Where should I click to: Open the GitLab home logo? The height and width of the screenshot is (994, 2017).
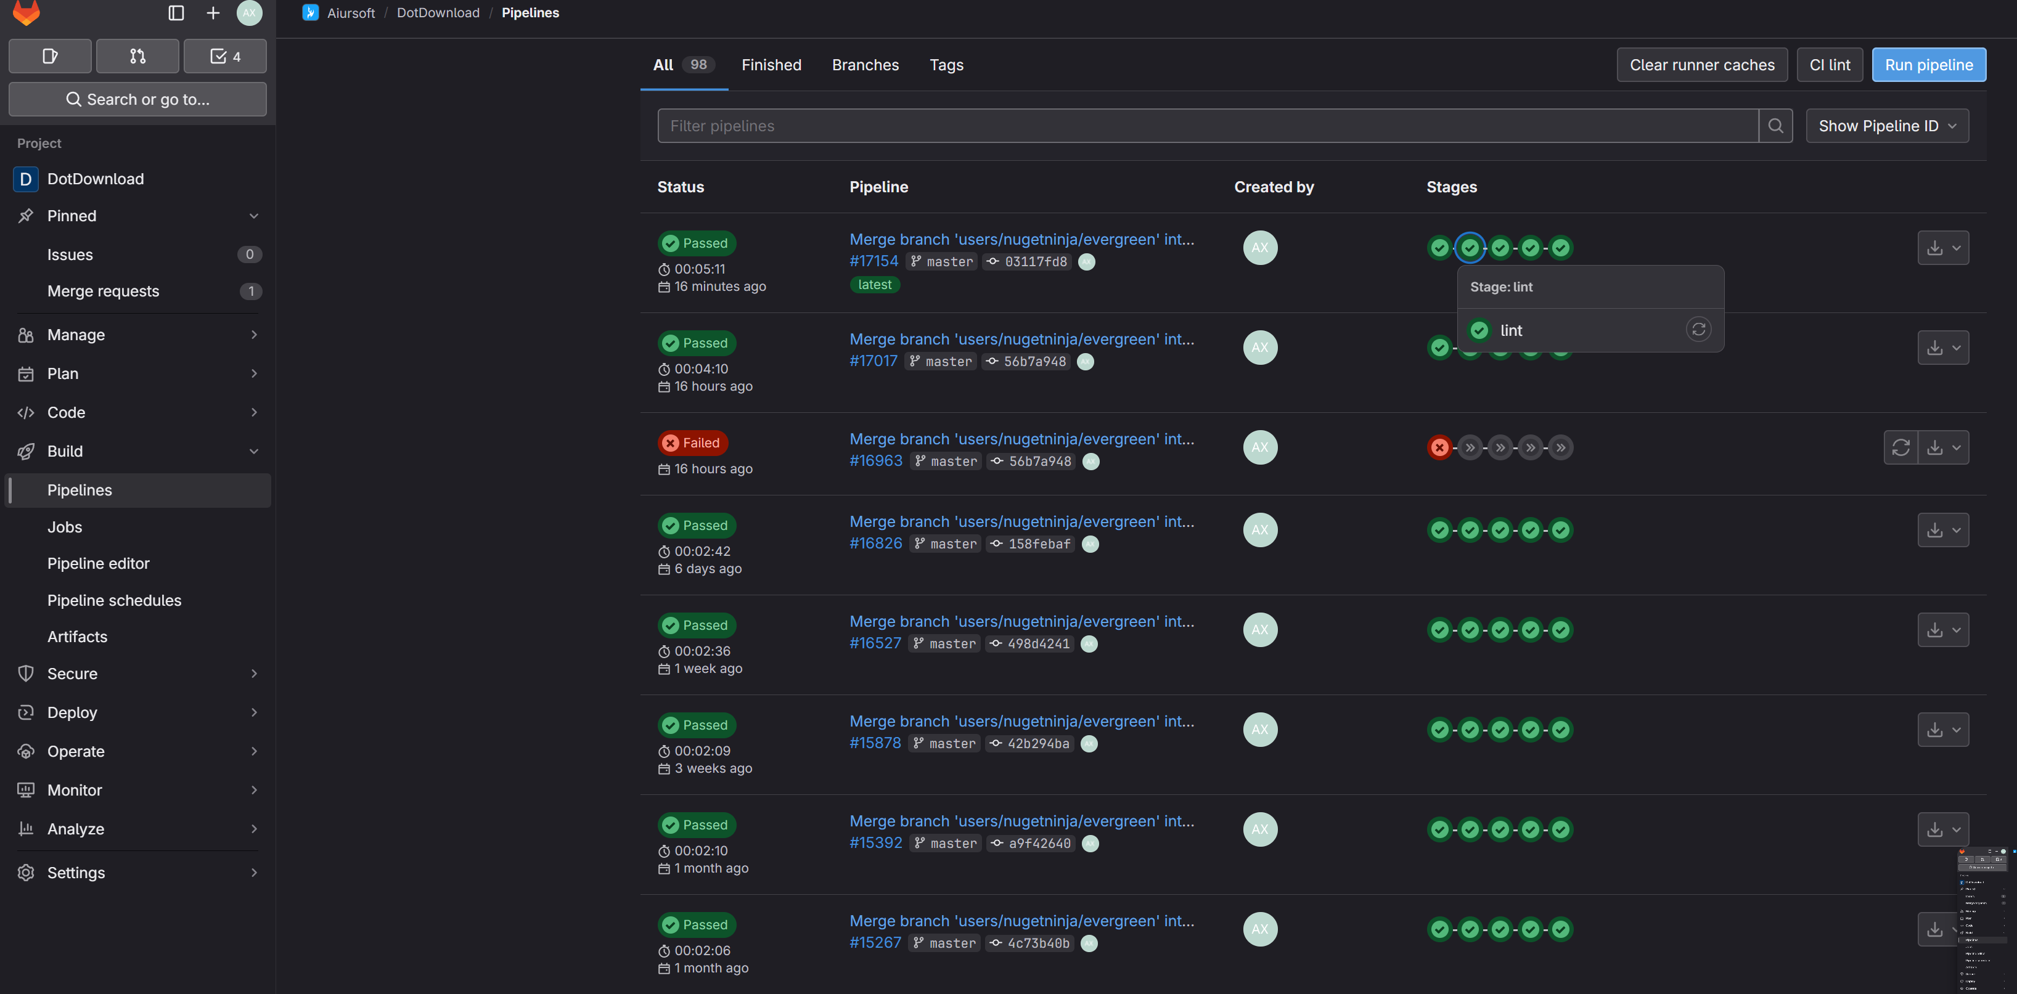[26, 12]
